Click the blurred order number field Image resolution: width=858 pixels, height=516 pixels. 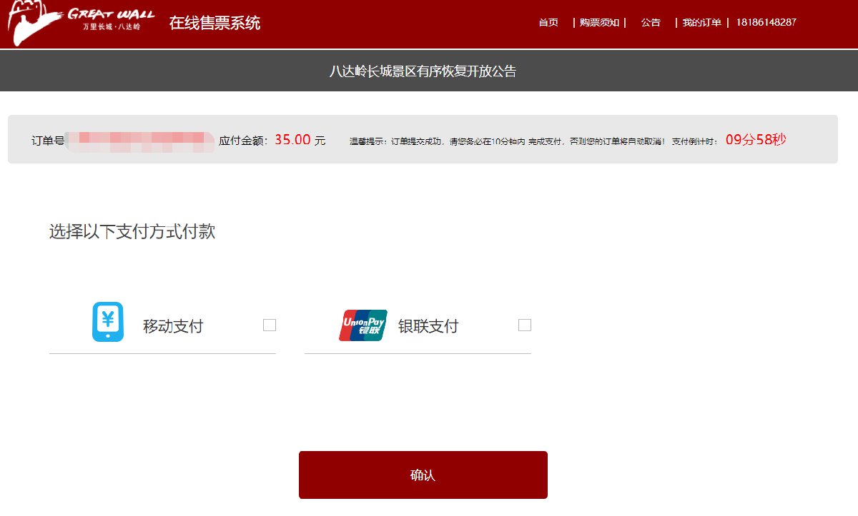140,141
